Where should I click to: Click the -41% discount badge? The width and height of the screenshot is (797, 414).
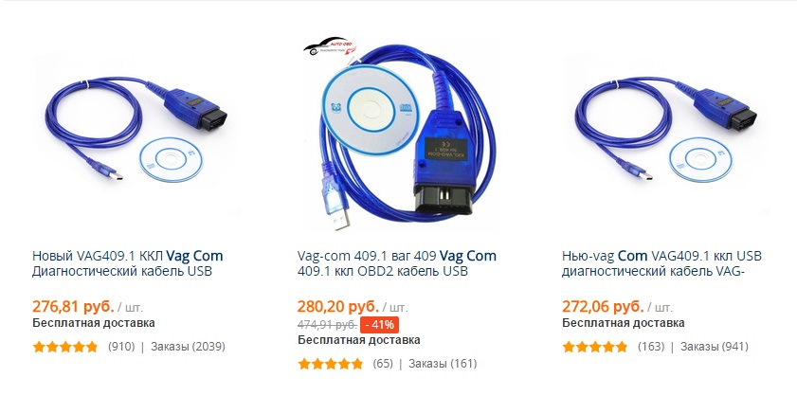tap(380, 325)
